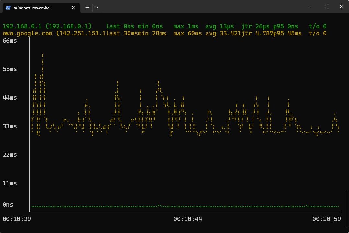Click the 44ms axis label
The width and height of the screenshot is (349, 233).
(10, 98)
